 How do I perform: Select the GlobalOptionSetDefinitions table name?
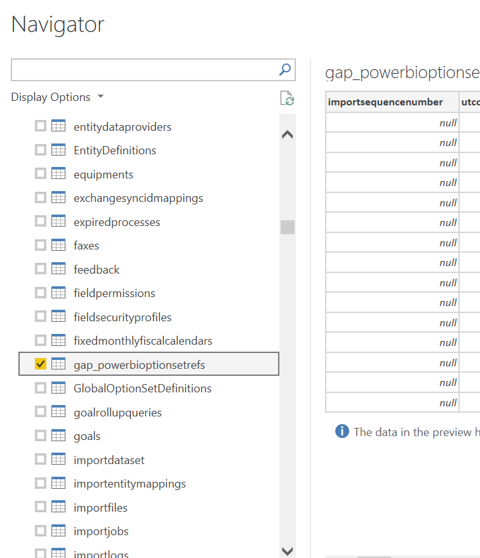(x=142, y=389)
